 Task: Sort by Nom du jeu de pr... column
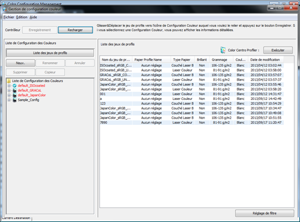[x=116, y=60]
